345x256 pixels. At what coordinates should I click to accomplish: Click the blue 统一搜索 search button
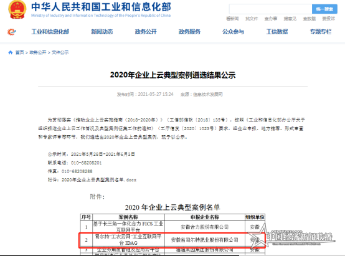[324, 9]
